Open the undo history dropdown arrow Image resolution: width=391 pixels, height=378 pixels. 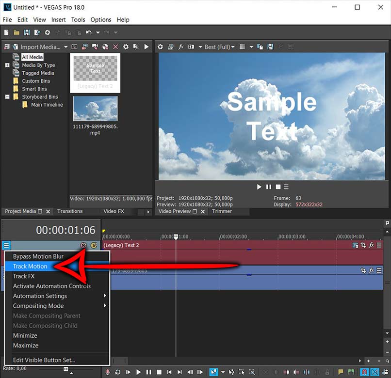[98, 32]
